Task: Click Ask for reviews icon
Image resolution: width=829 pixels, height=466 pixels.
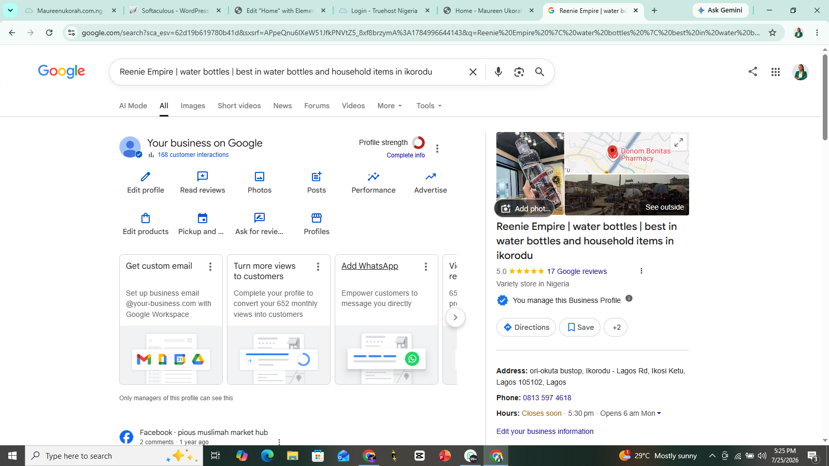Action: (x=260, y=218)
